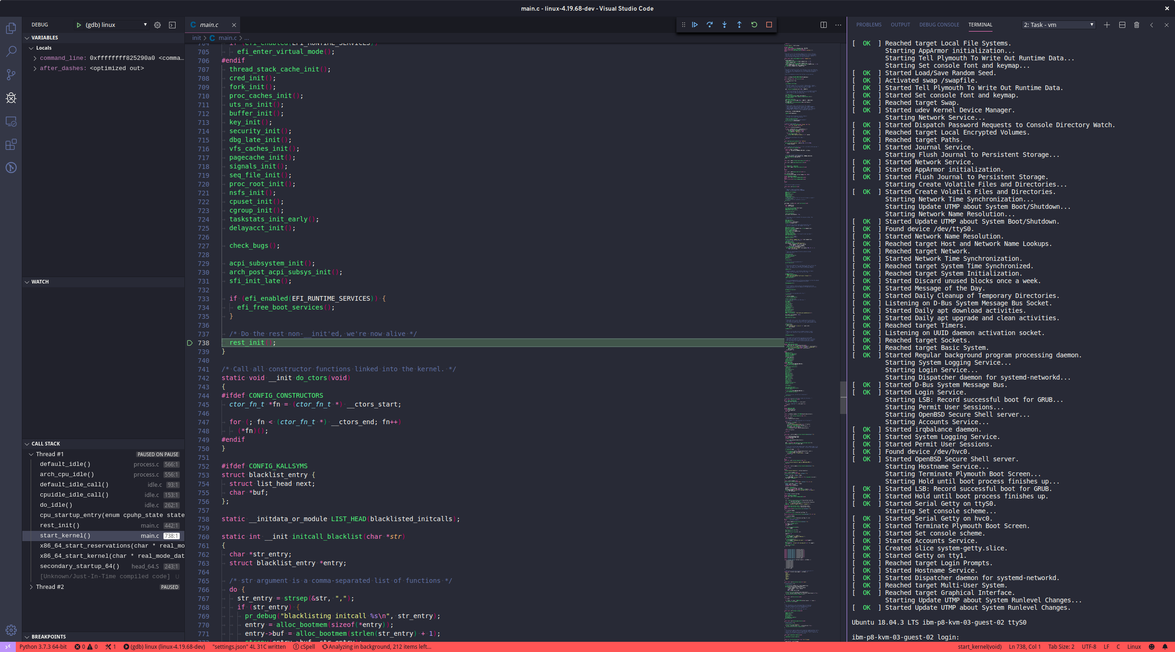Screen dimensions: 1175x652
Task: Select the TERMINAL tab
Action: tap(980, 25)
